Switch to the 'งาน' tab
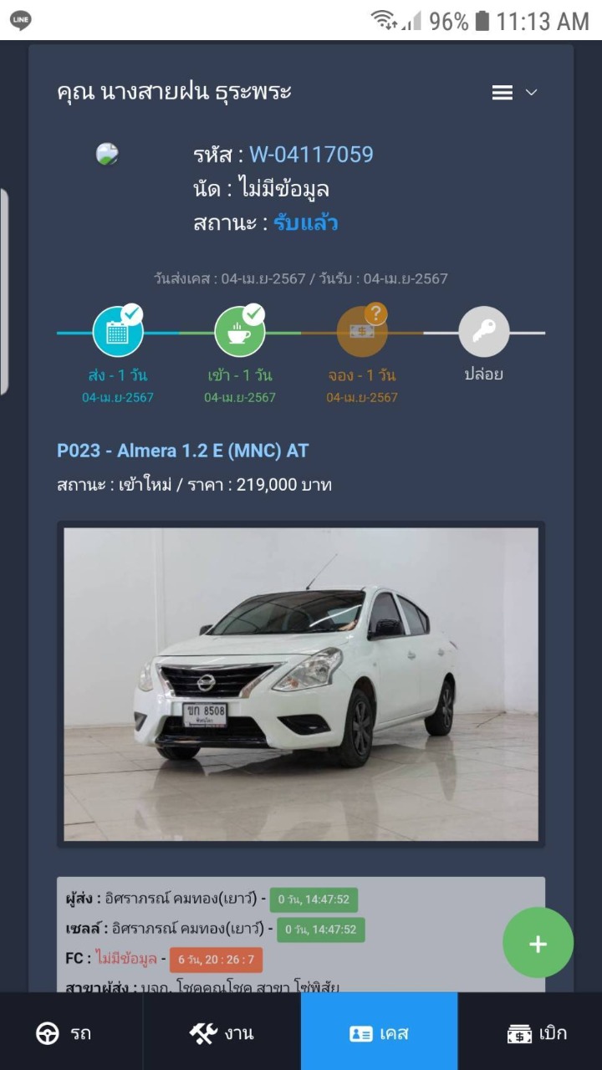 pyautogui.click(x=222, y=1033)
